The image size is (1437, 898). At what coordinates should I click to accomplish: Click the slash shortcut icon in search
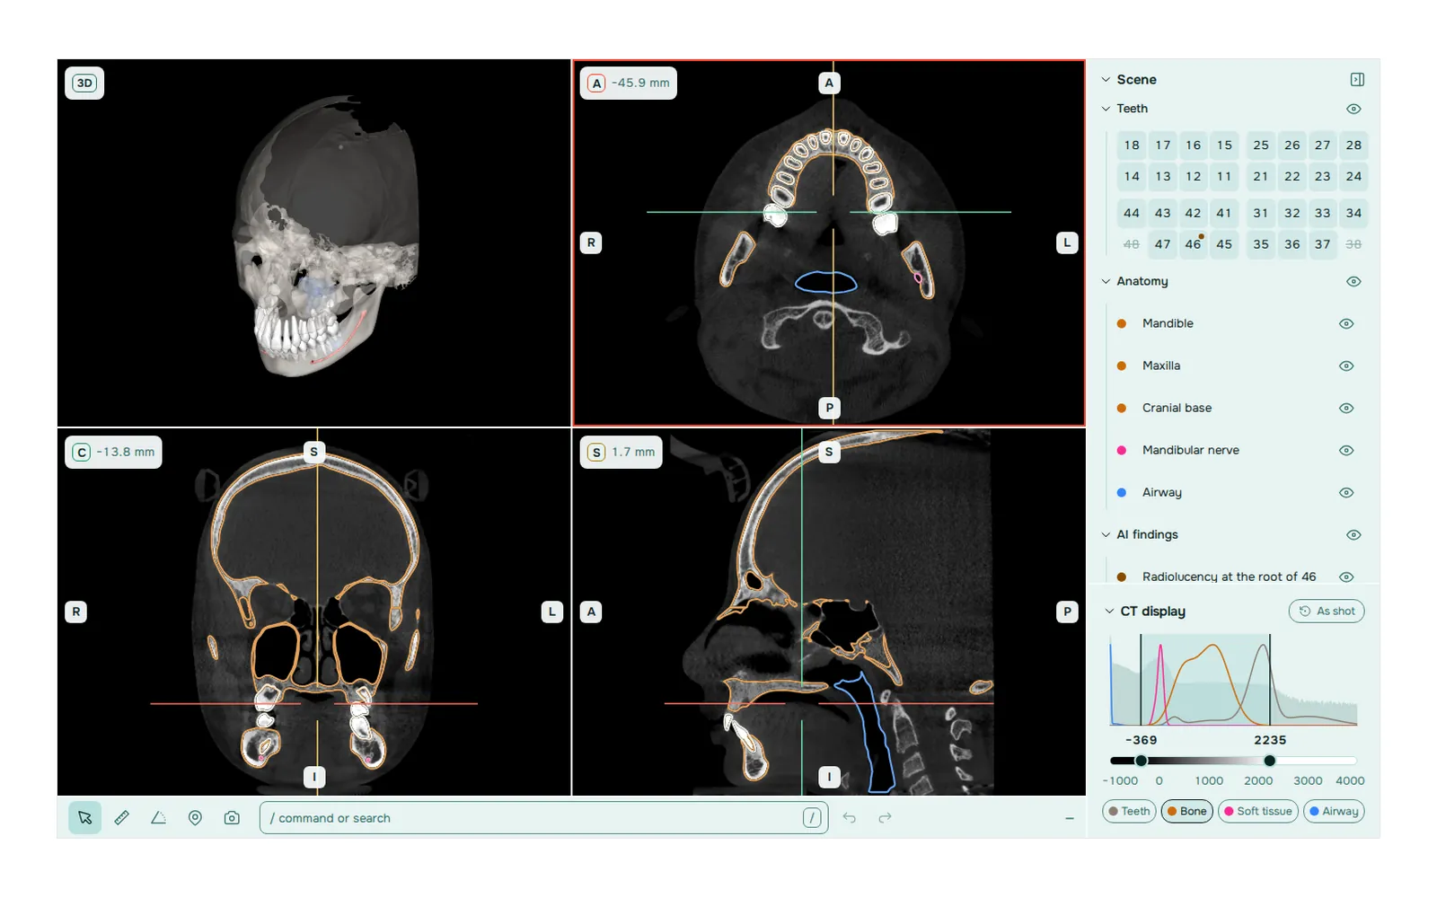[x=812, y=818]
